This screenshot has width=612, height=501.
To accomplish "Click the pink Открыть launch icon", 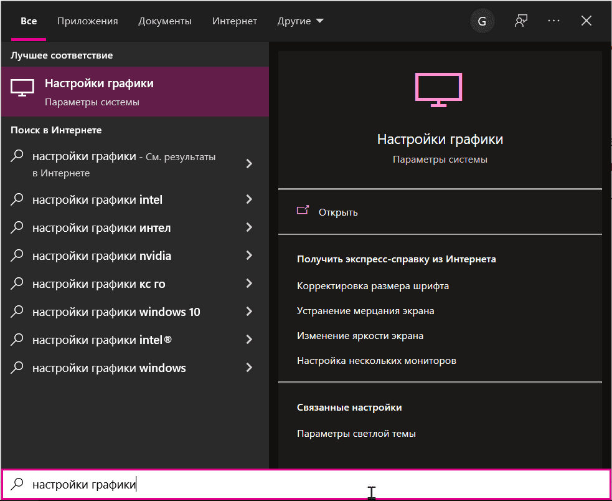I will click(303, 211).
